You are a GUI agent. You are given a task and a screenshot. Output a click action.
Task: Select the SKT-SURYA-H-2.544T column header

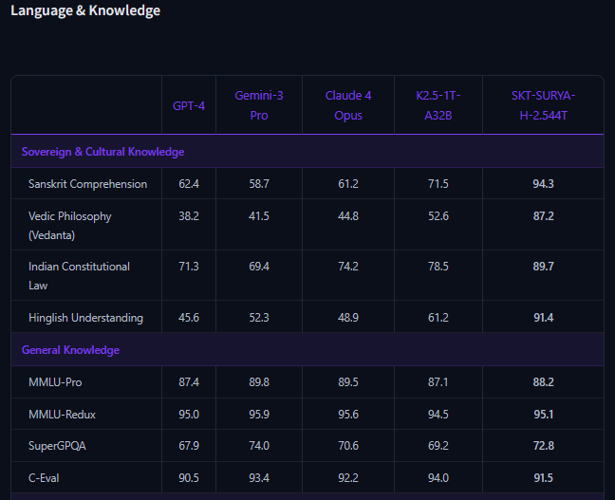click(543, 105)
